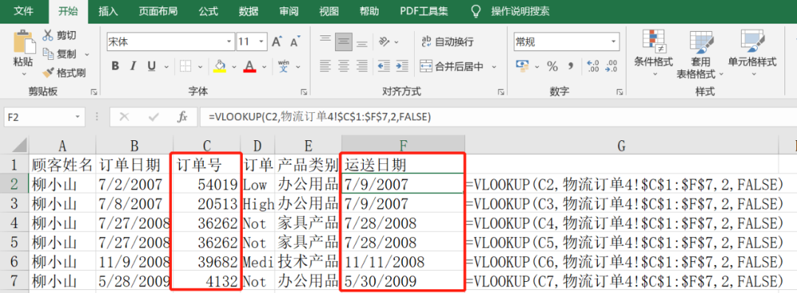Screen dimensions: 797x293
Task: Open clipboard group dialog launcher
Action: (x=94, y=92)
